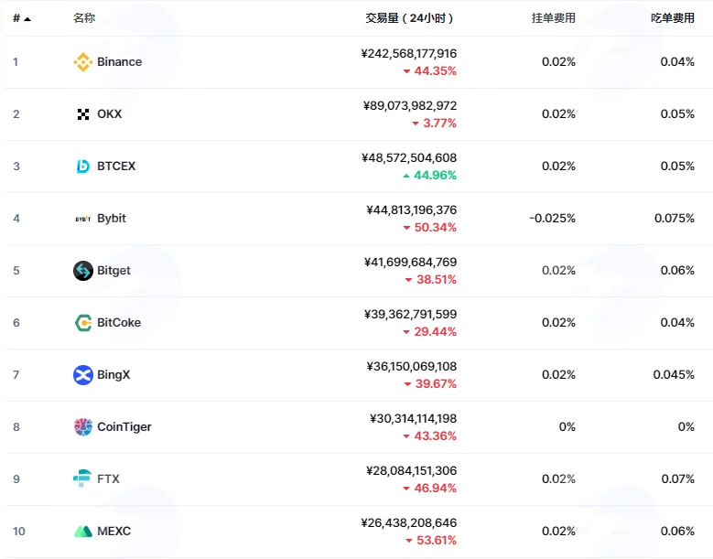The height and width of the screenshot is (559, 713).
Task: Sort by 吃单费用 column header
Action: [x=673, y=18]
